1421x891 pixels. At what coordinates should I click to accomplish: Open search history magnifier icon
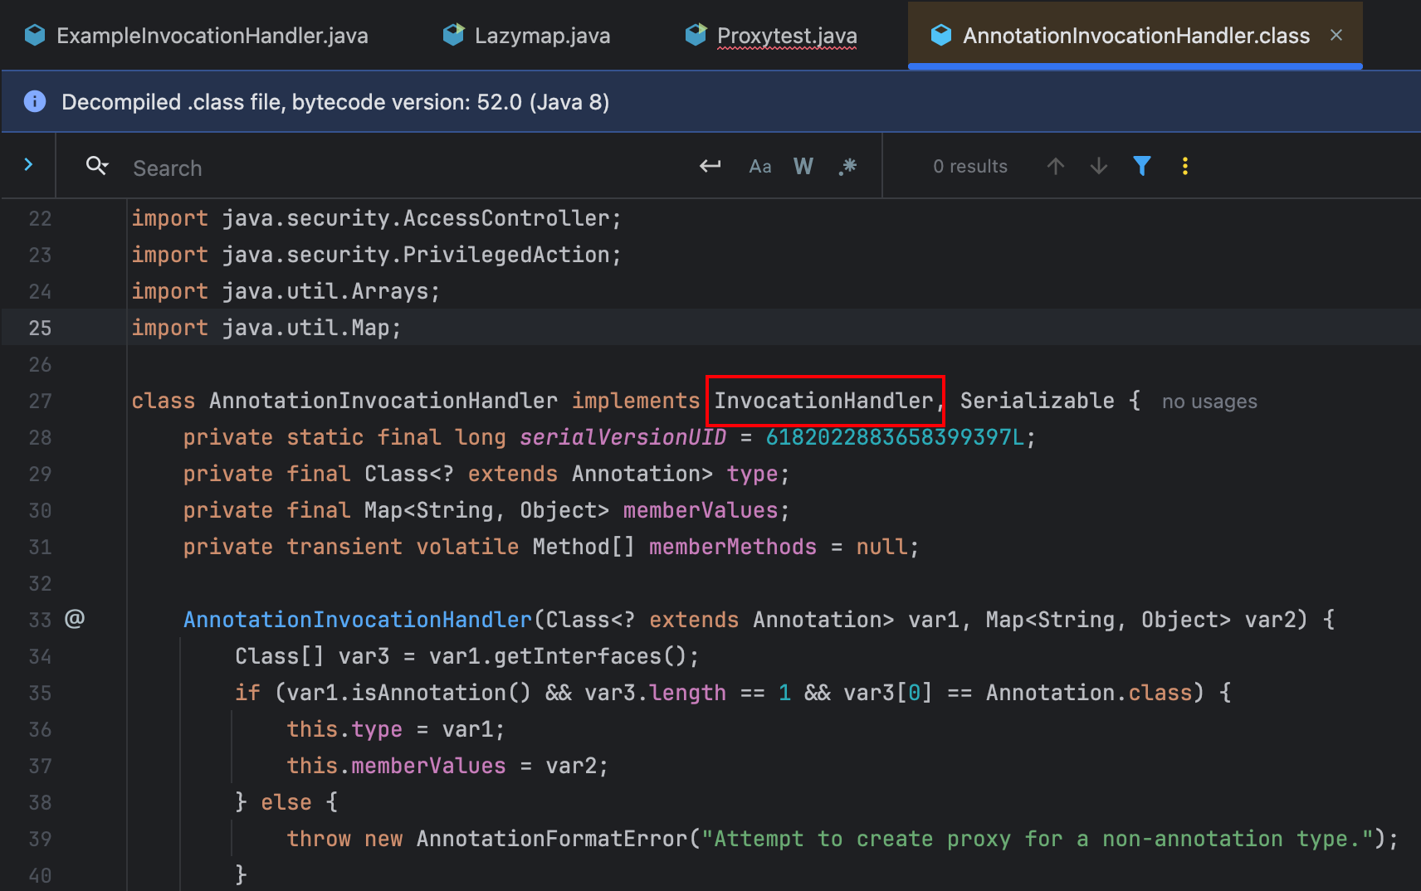point(97,166)
